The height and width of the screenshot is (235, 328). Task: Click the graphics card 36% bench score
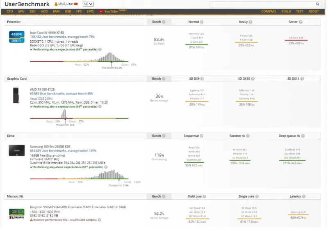159,96
